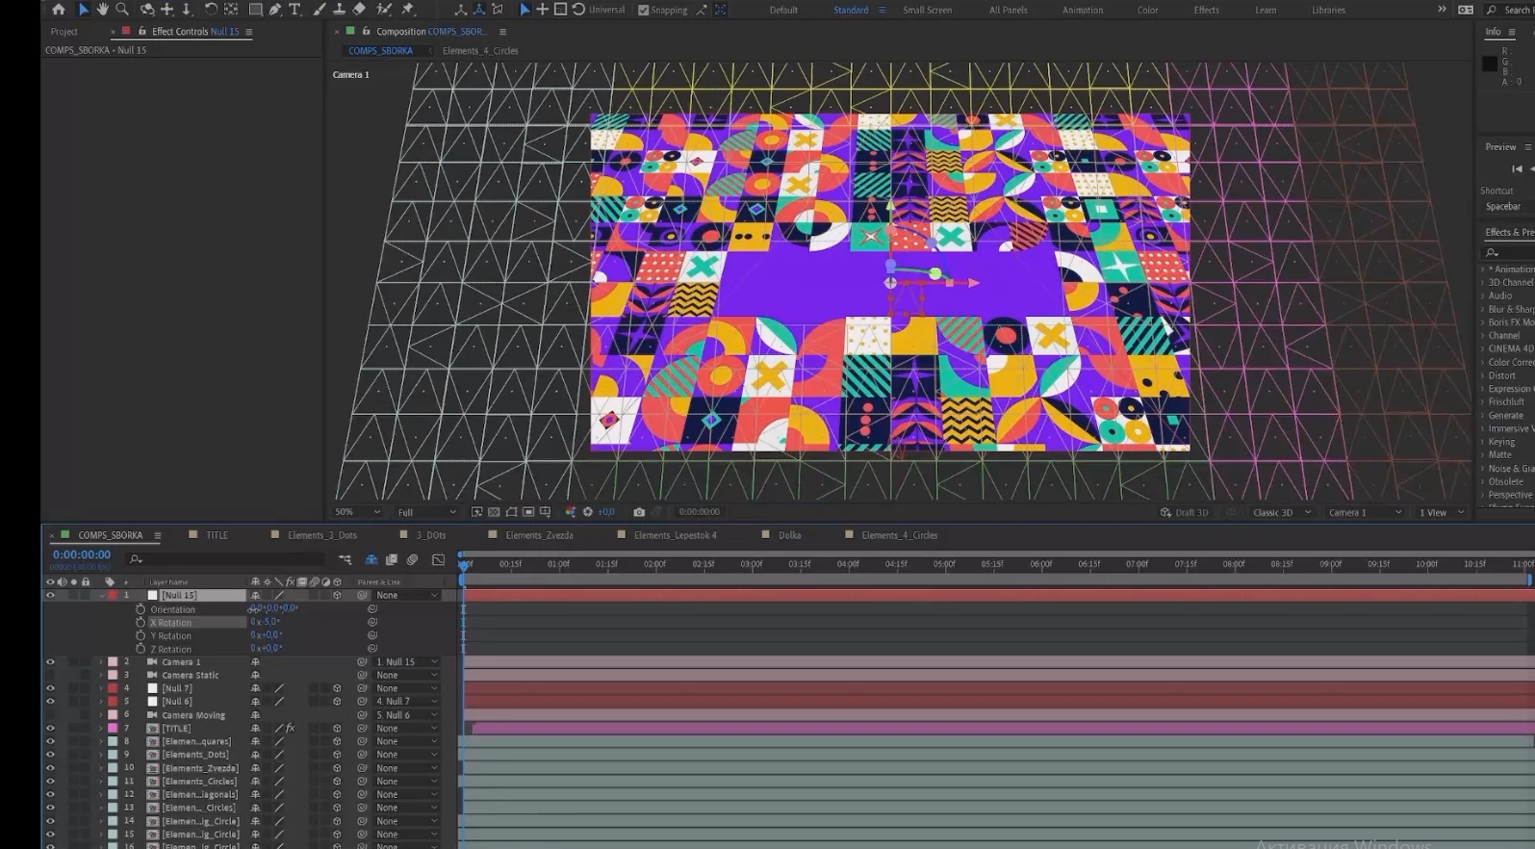This screenshot has width=1535, height=849.
Task: Click Elements_4_Circles breadcrumb in viewer
Action: [x=480, y=51]
